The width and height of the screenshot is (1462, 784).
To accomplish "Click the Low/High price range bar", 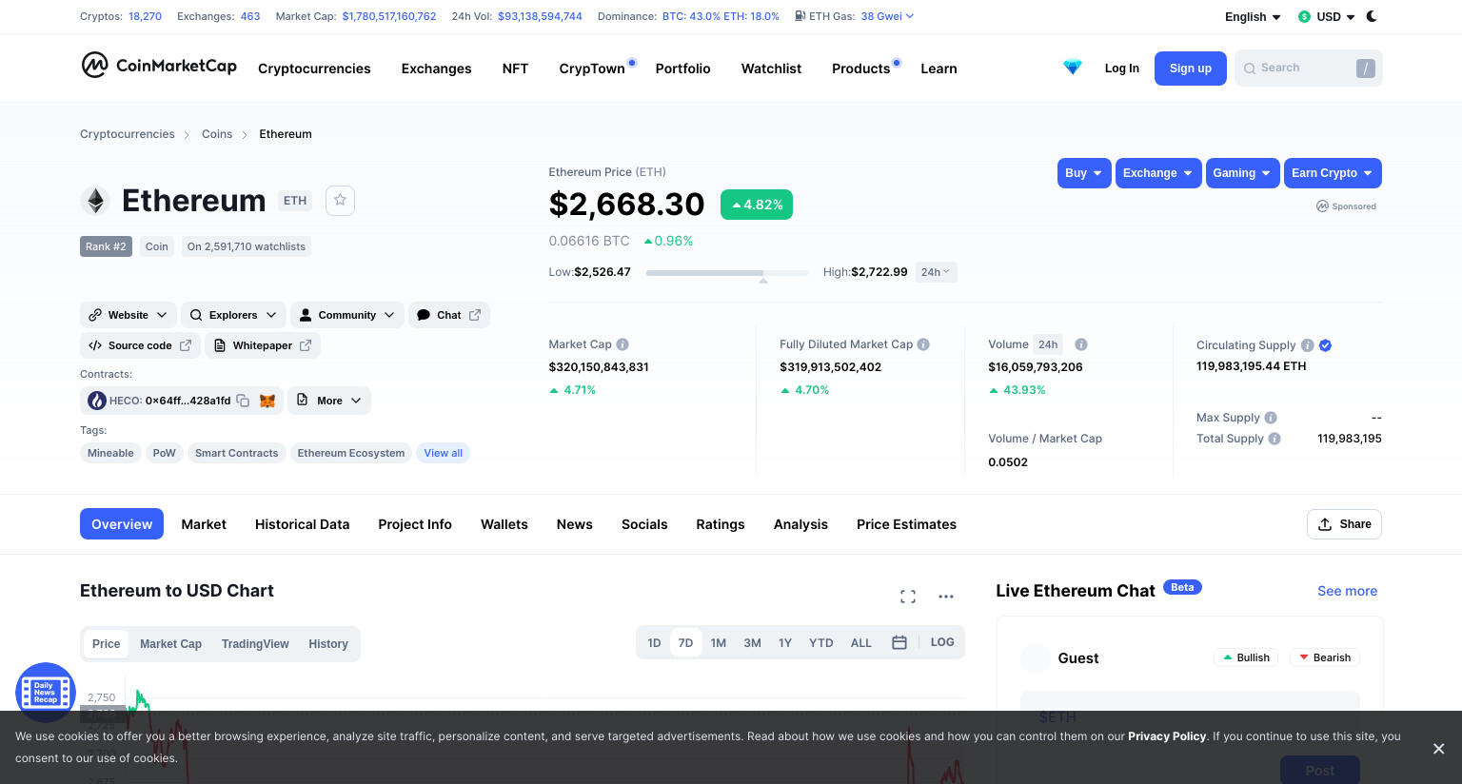I will click(727, 273).
